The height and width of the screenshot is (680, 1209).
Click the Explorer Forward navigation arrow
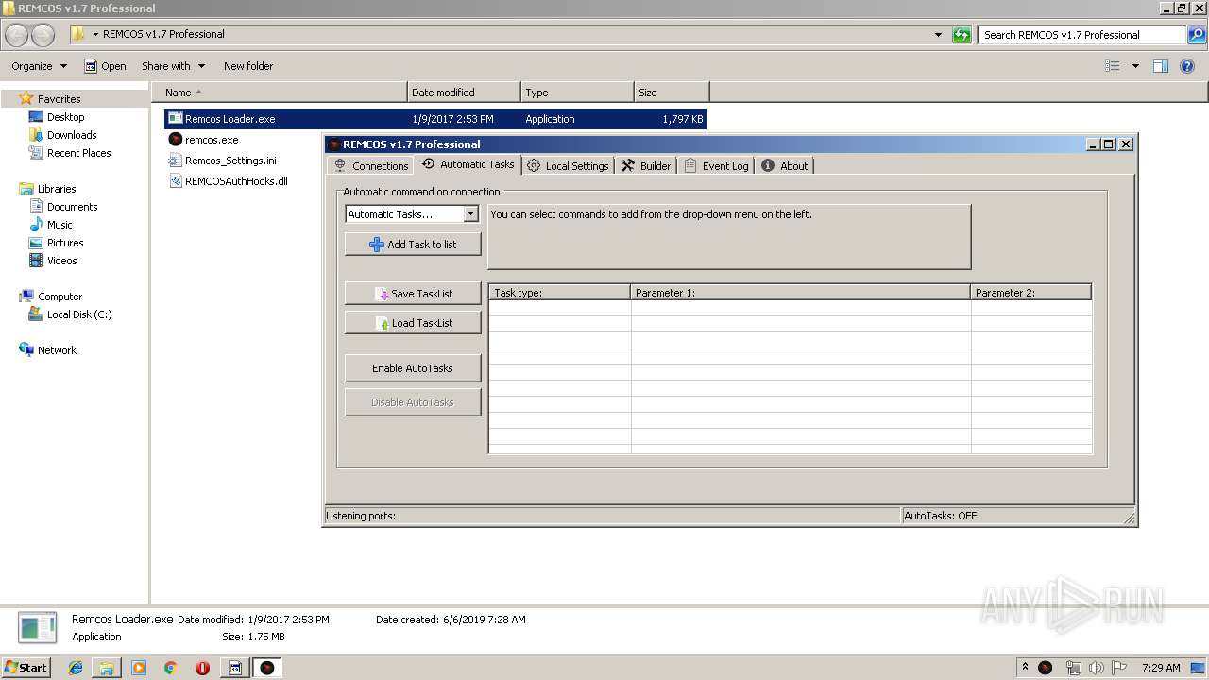point(43,35)
